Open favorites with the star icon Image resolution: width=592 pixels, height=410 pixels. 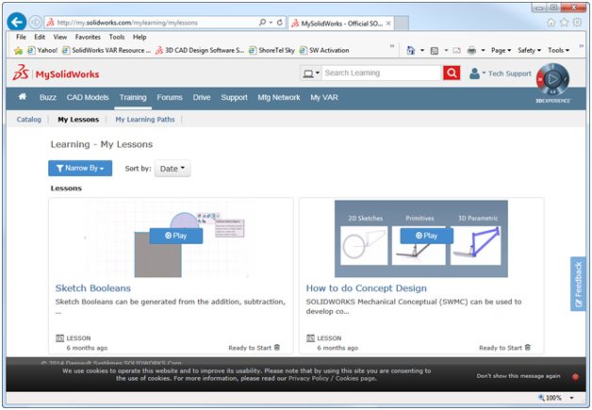coord(564,23)
